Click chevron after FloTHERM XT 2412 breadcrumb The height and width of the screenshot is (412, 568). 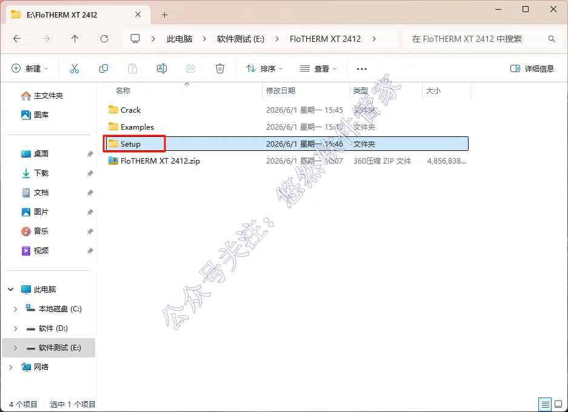coord(374,39)
